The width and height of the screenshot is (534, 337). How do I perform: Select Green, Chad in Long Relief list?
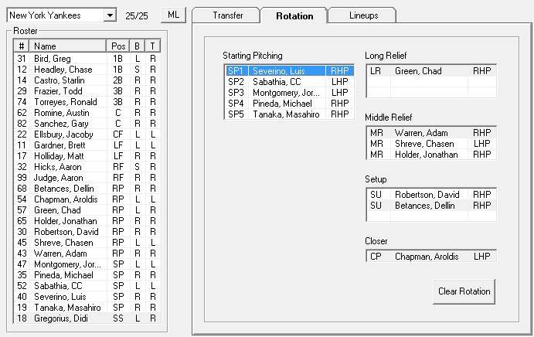(430, 71)
